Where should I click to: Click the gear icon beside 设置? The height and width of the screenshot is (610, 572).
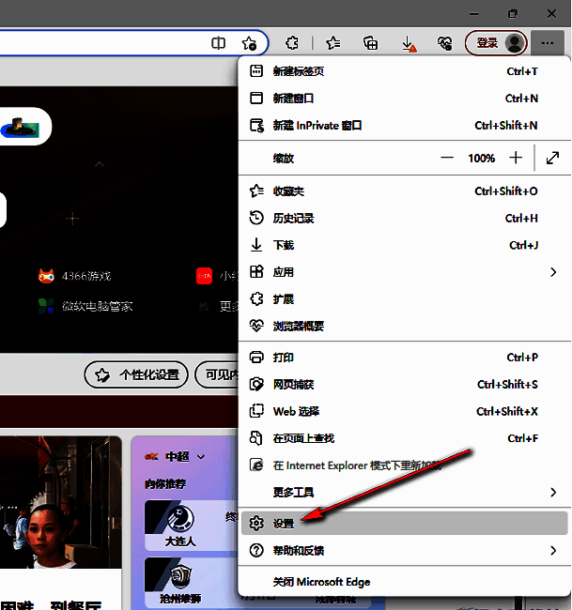256,524
